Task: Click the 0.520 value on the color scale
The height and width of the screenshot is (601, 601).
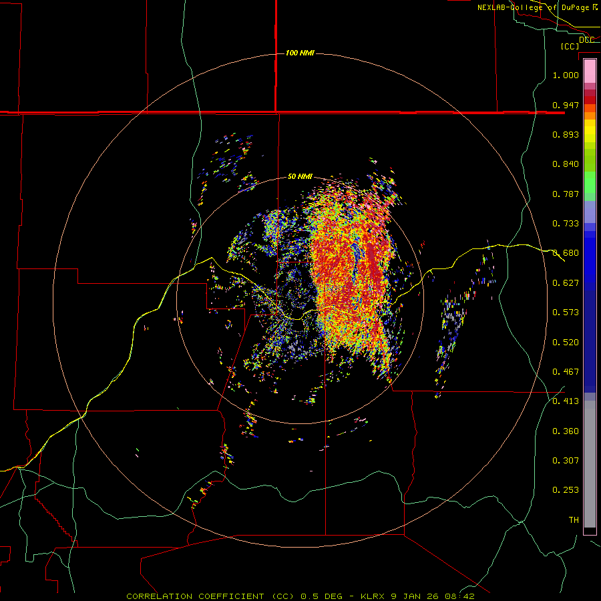Action: (x=566, y=343)
